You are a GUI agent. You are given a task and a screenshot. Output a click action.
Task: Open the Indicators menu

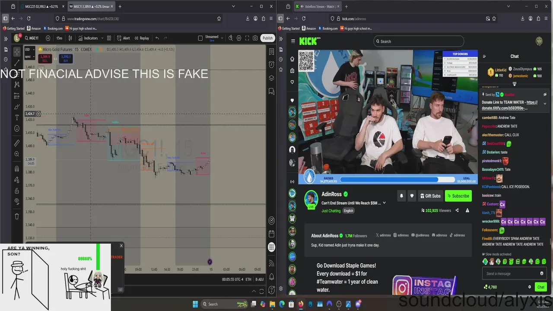pos(88,38)
